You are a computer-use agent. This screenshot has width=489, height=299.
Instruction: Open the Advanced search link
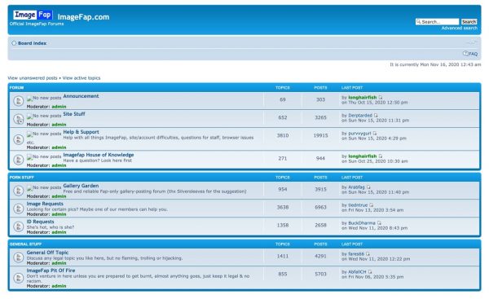pyautogui.click(x=460, y=28)
